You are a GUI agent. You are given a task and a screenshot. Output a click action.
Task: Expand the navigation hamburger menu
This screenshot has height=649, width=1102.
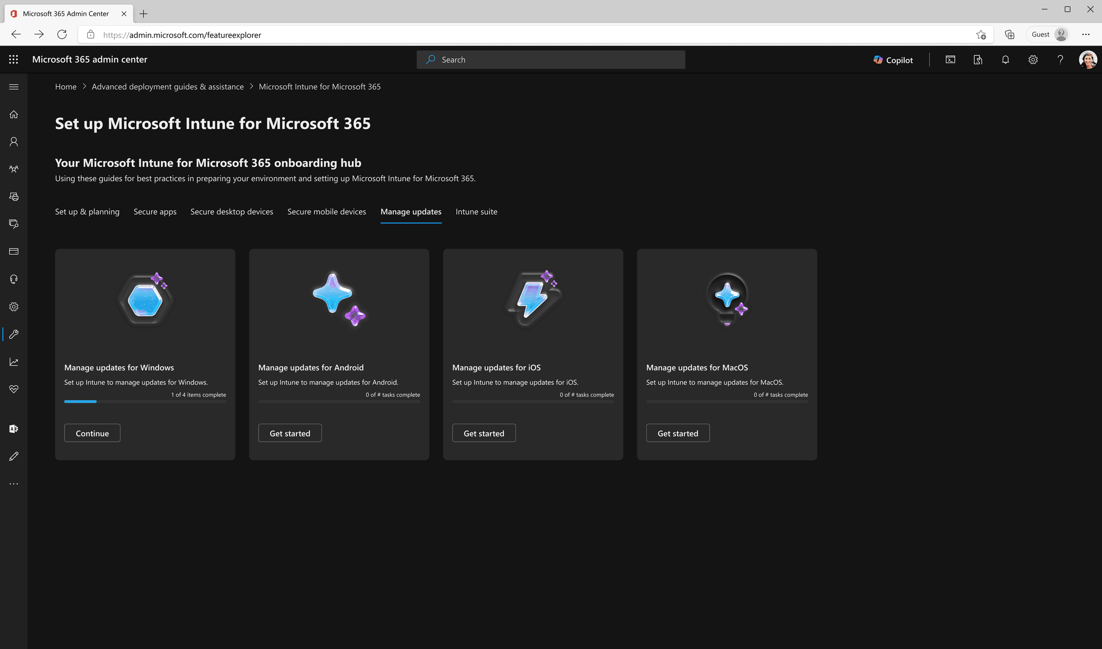coord(14,87)
